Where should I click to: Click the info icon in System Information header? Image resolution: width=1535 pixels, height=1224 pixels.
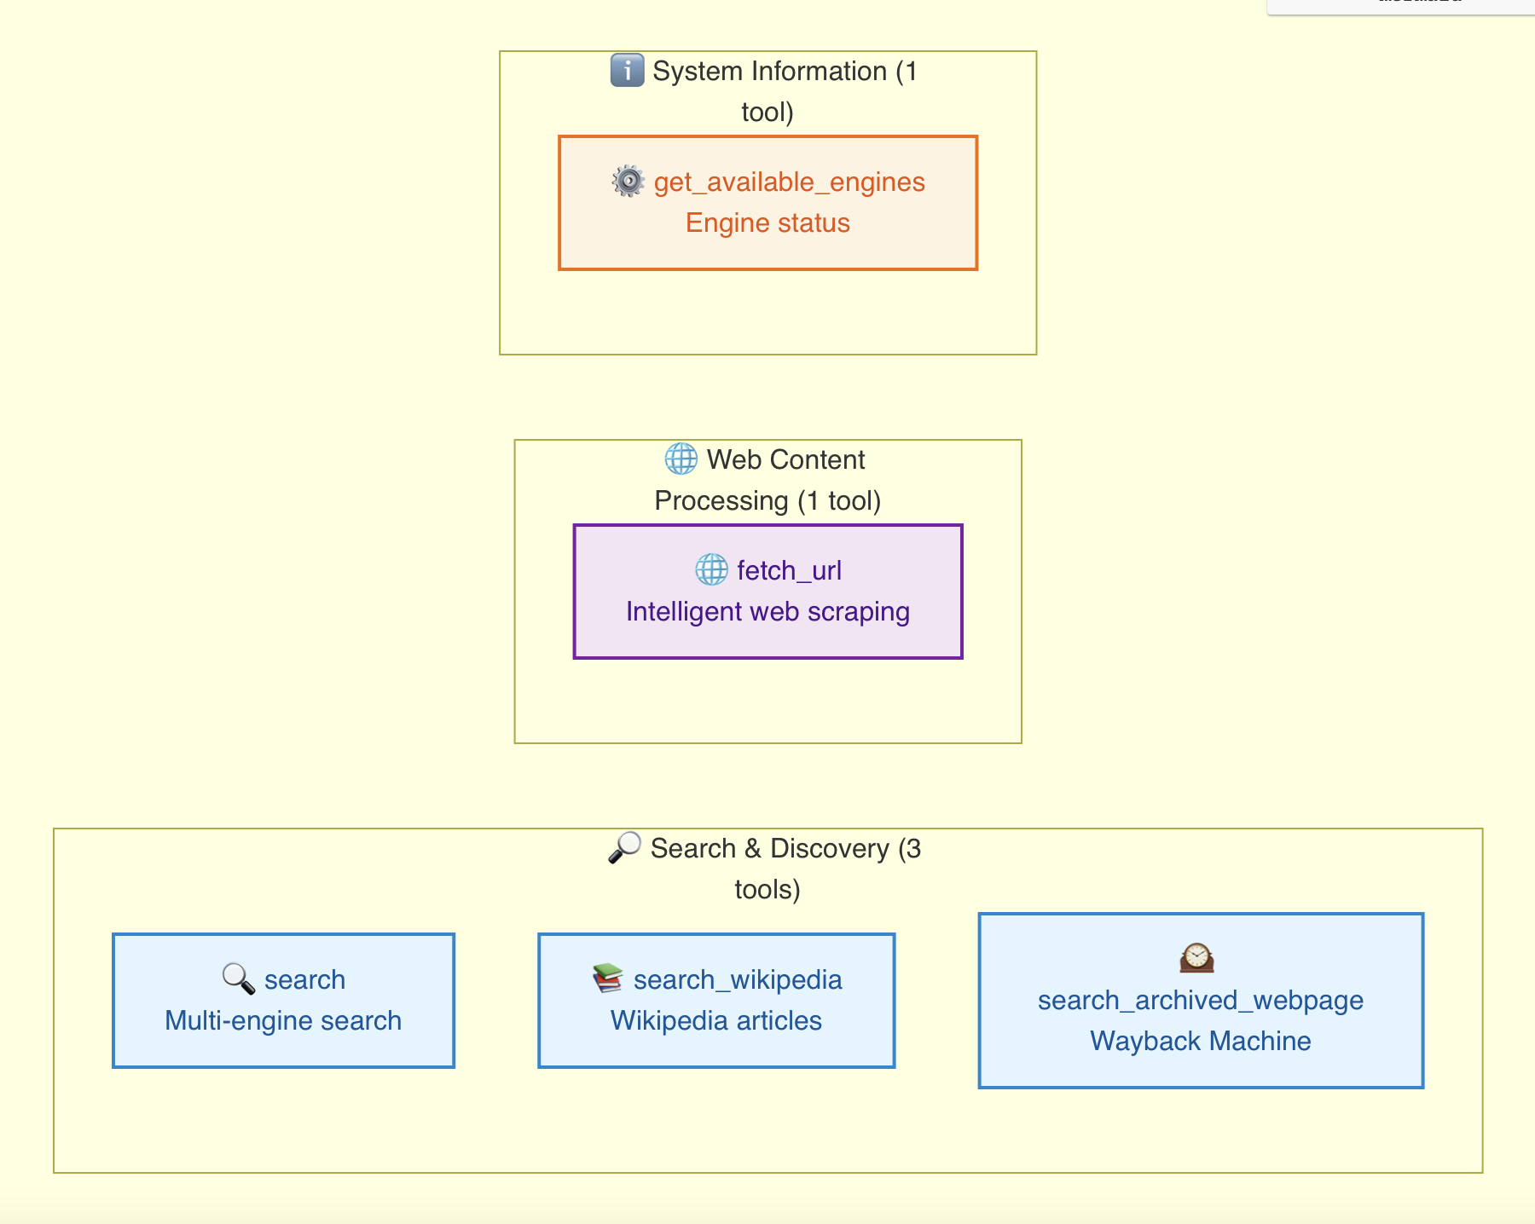[627, 72]
